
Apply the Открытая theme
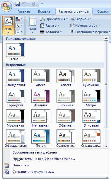[x=91, y=118]
